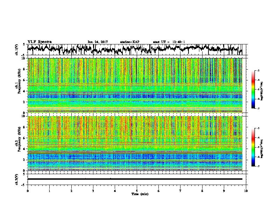The image size is (277, 214).
Task: Click the "-7" label on lower colorbar
Action: (x=258, y=166)
